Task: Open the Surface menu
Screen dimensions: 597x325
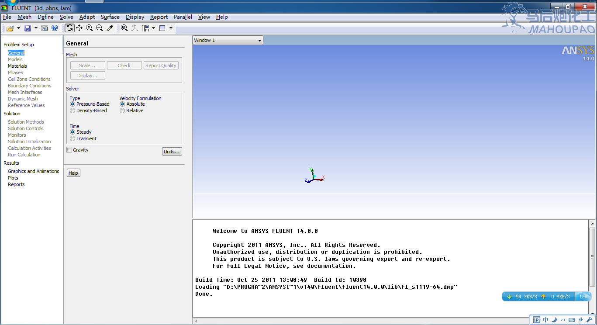Action: 110,17
